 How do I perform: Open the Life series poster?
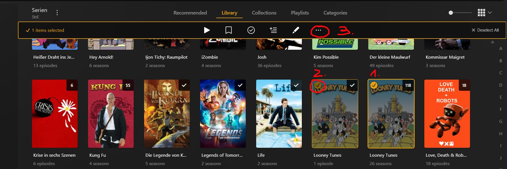click(x=279, y=114)
